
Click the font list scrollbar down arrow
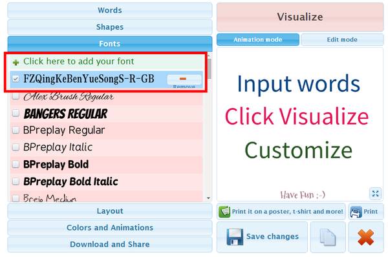click(x=209, y=198)
